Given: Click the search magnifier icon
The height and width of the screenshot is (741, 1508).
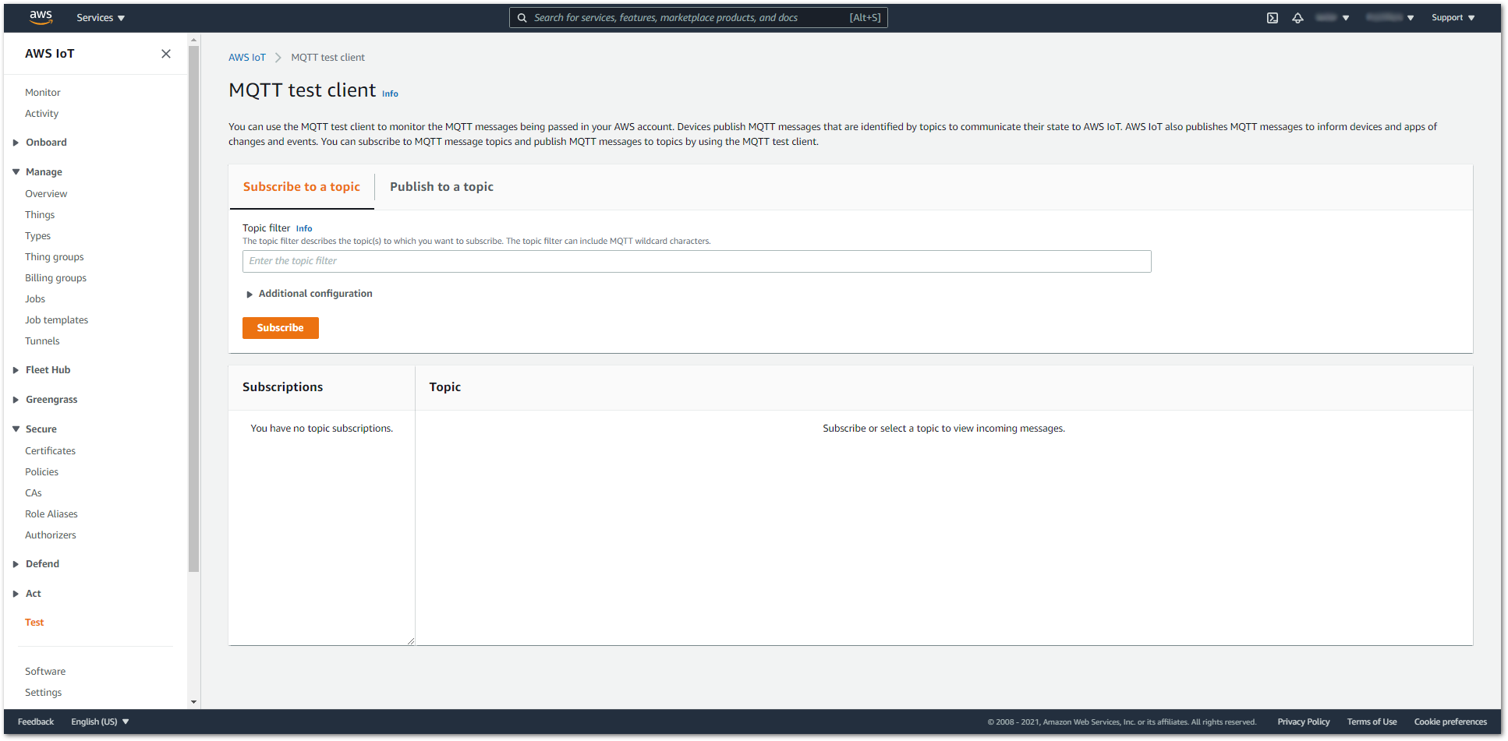Looking at the screenshot, I should click(x=522, y=17).
